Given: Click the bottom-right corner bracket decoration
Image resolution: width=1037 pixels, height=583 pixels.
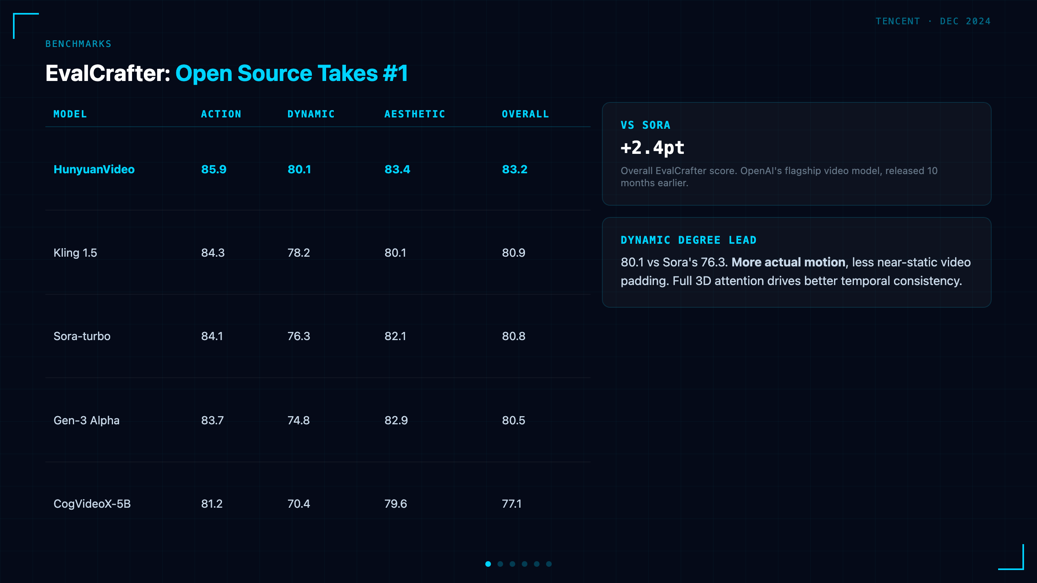Looking at the screenshot, I should 1011,557.
